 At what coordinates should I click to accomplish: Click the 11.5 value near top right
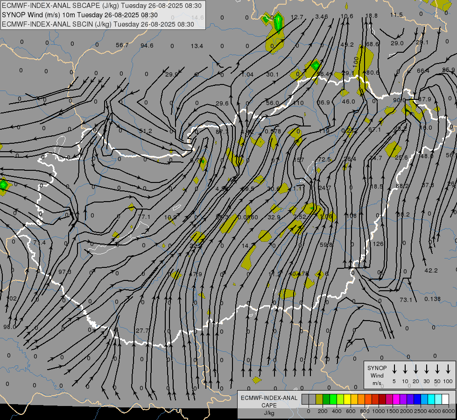(x=396, y=14)
